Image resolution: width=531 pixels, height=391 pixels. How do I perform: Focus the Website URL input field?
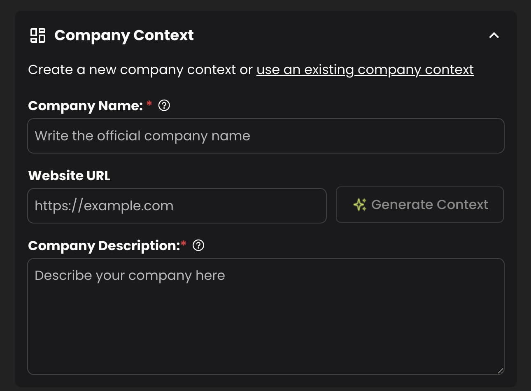click(x=177, y=206)
